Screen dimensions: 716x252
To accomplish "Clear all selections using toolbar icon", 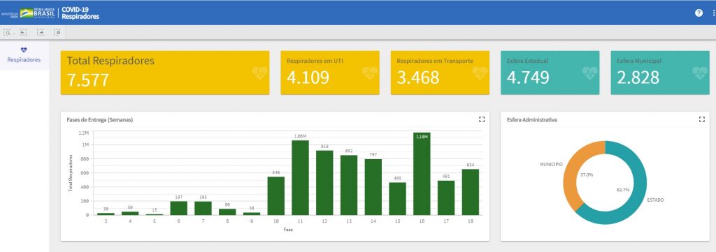I will coord(57,32).
